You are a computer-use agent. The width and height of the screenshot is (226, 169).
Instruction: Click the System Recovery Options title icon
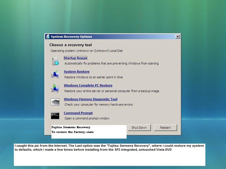pos(48,37)
